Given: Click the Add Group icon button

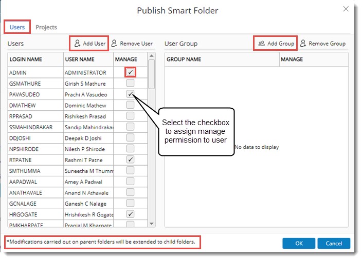Looking at the screenshot, I should point(276,44).
